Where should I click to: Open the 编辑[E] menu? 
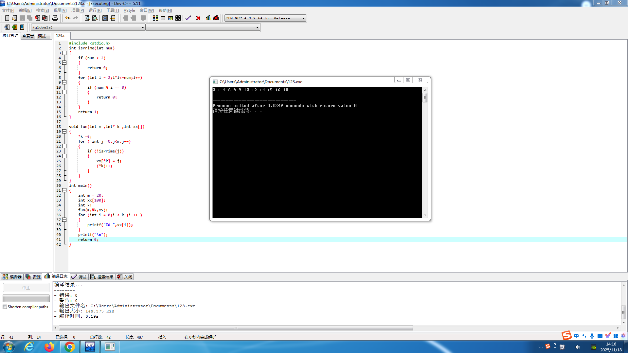pyautogui.click(x=25, y=10)
